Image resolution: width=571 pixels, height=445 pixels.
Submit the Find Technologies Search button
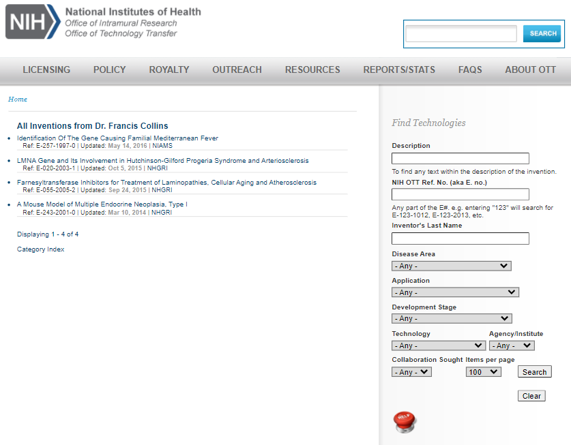click(535, 371)
